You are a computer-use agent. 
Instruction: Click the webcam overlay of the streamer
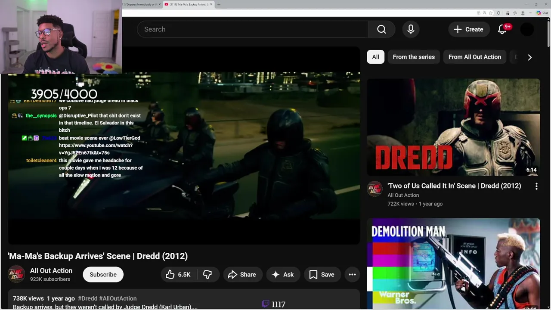(x=61, y=37)
